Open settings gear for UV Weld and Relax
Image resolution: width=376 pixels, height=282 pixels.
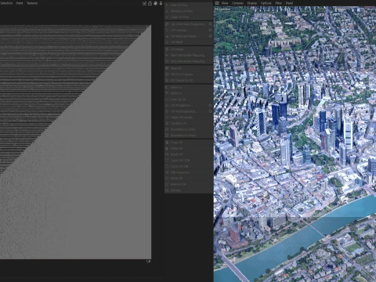pos(210,36)
